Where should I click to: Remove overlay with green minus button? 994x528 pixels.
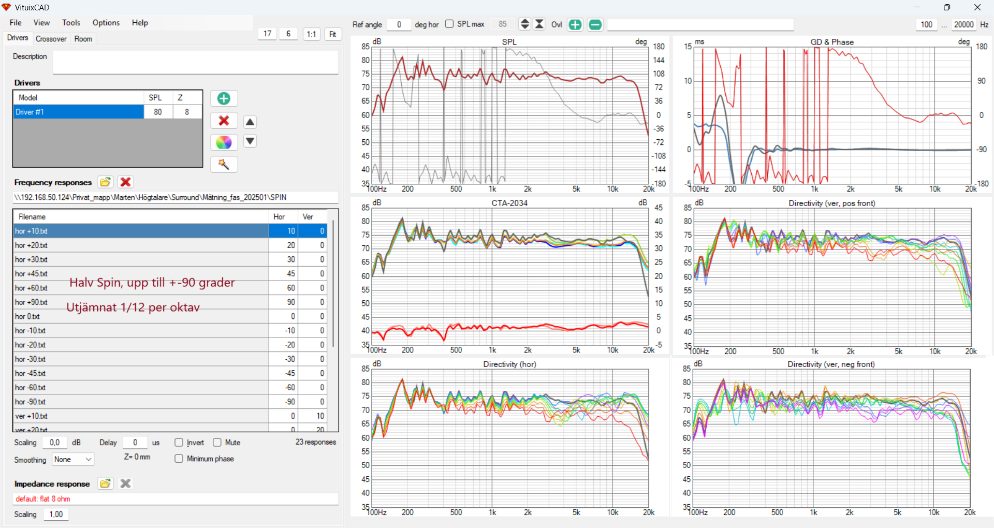click(x=595, y=24)
